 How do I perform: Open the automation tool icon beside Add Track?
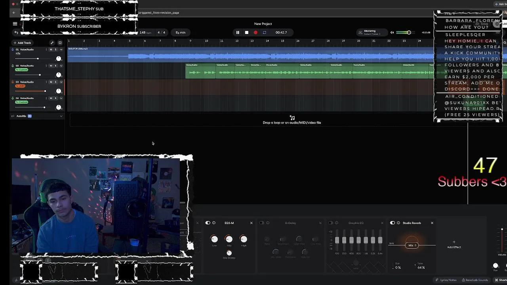click(52, 43)
